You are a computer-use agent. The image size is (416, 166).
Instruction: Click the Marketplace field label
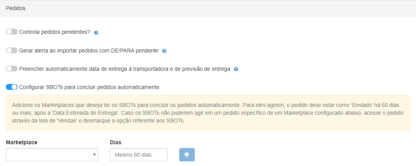22,142
